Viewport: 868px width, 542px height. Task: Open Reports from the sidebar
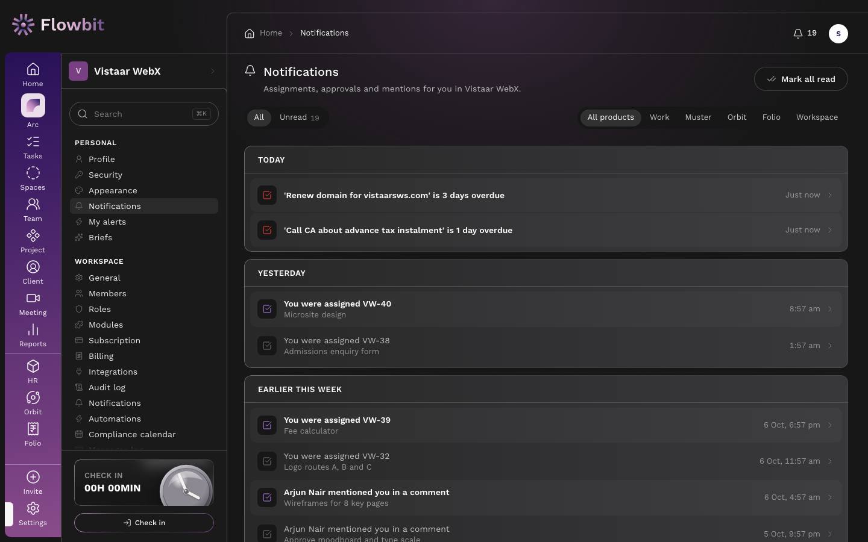(33, 335)
